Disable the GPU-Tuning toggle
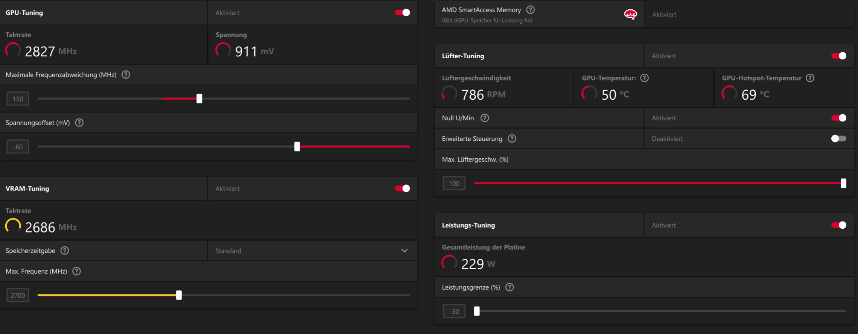858x334 pixels. [402, 12]
